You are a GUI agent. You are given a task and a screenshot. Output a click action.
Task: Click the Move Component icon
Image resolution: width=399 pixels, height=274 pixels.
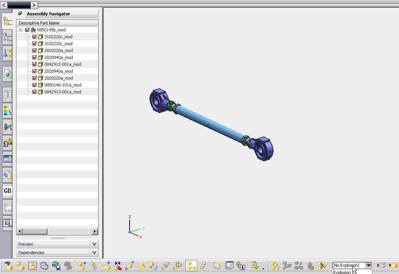coord(130,266)
